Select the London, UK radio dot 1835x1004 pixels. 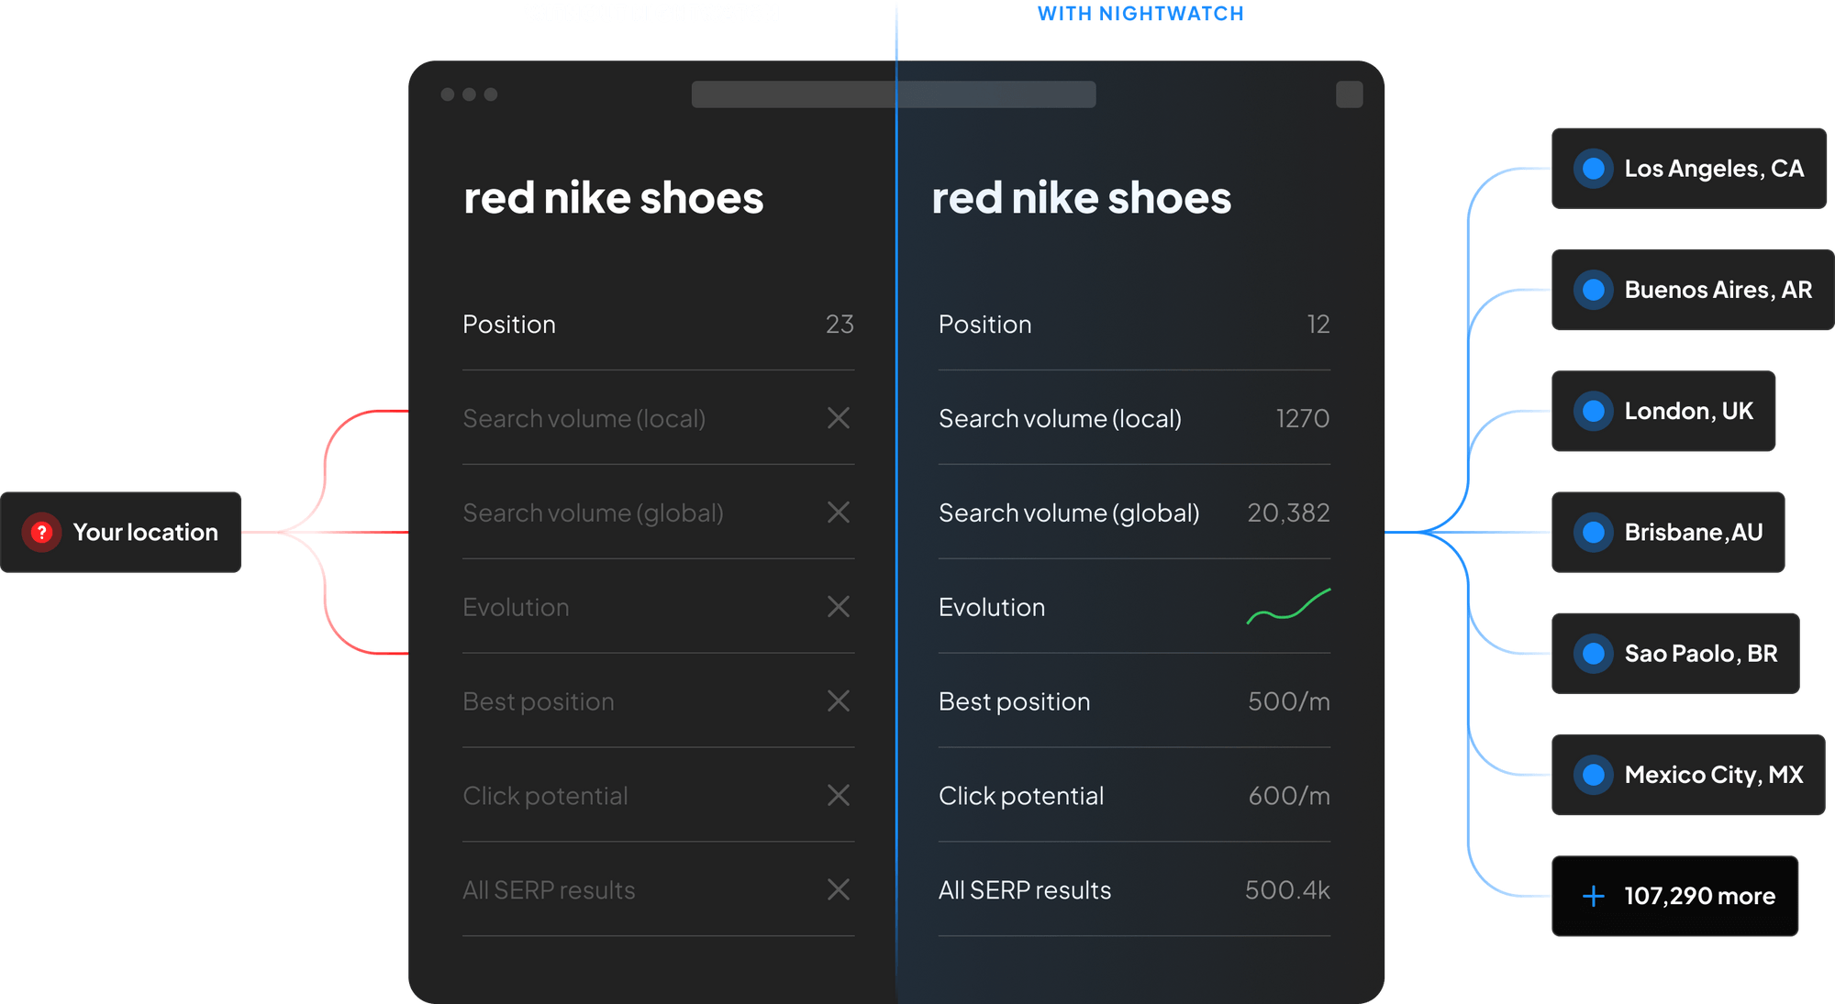(x=1594, y=411)
